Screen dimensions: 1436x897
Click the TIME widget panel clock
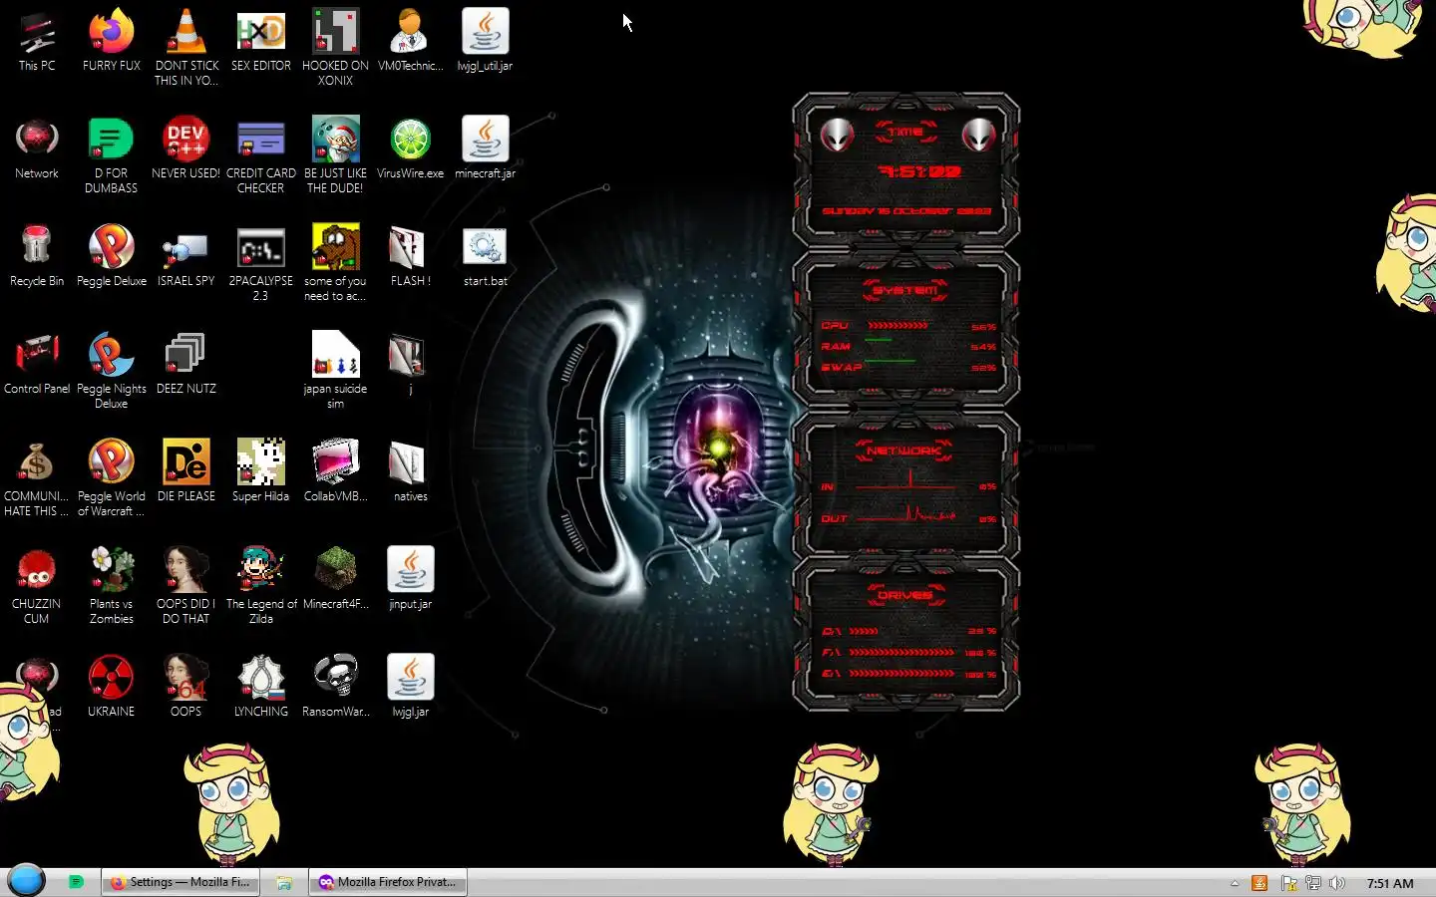click(x=918, y=171)
